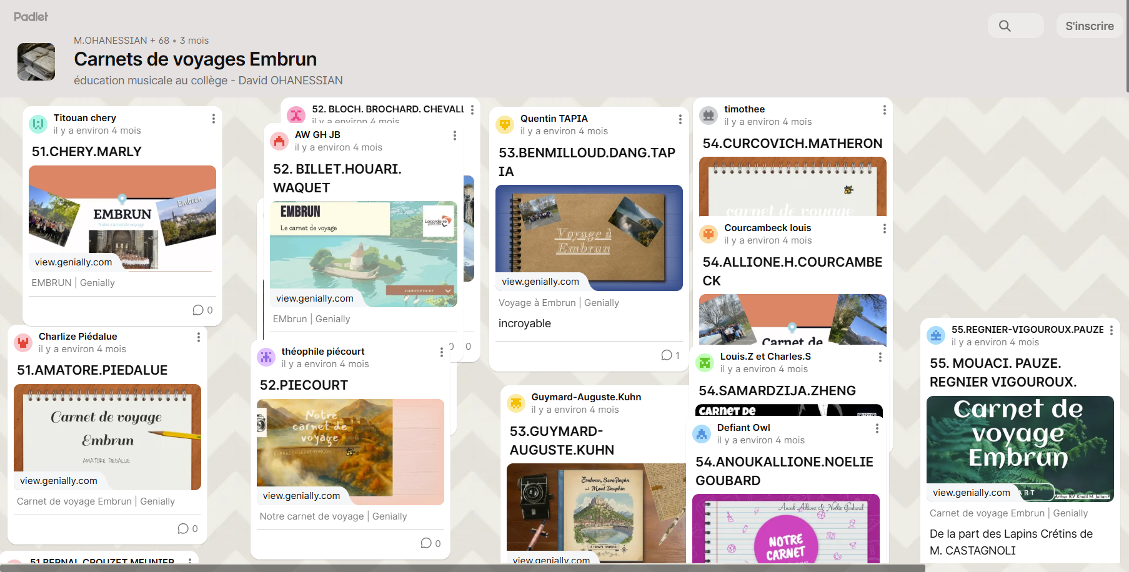Click the M.OHANESSIAN + 68 author link
This screenshot has height=572, width=1129.
tap(121, 41)
